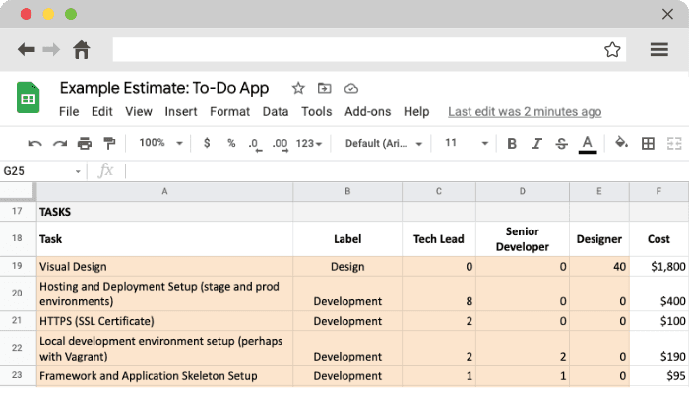
Task: Click the browser back arrow
Action: click(26, 49)
